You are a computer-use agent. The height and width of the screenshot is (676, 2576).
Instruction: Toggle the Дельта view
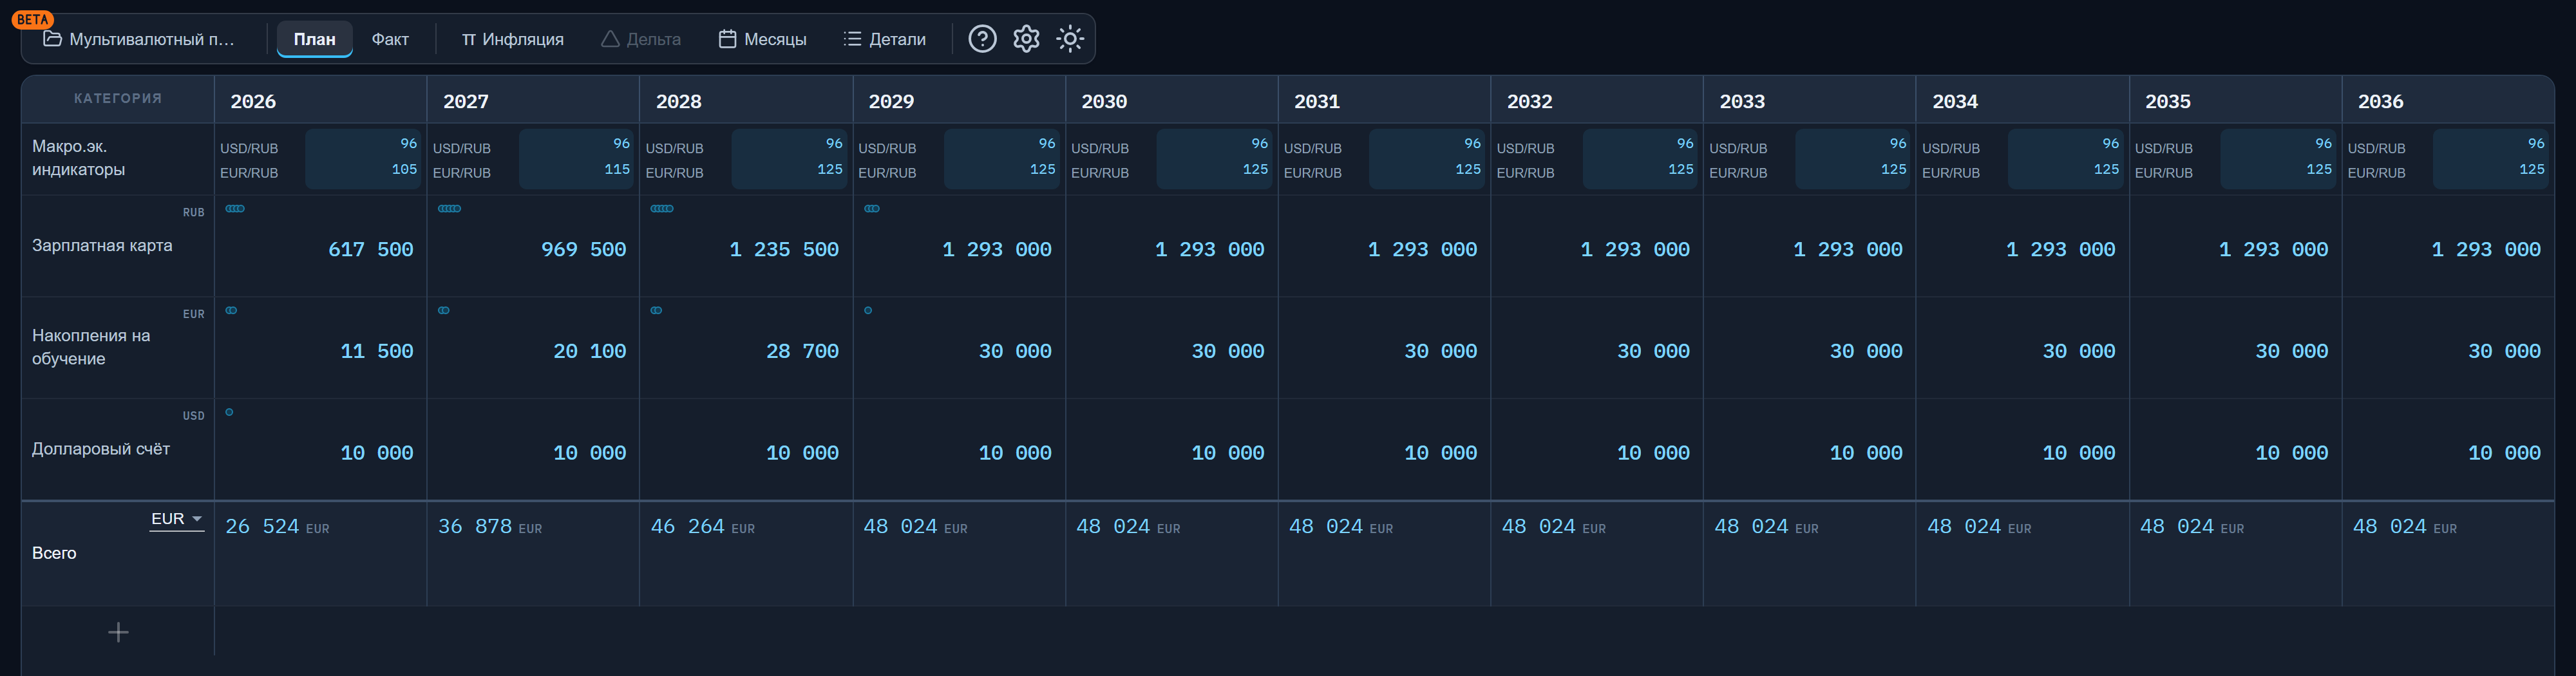(641, 39)
